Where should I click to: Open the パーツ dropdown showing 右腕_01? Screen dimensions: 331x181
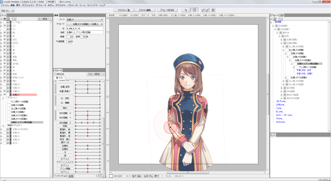tap(85, 19)
